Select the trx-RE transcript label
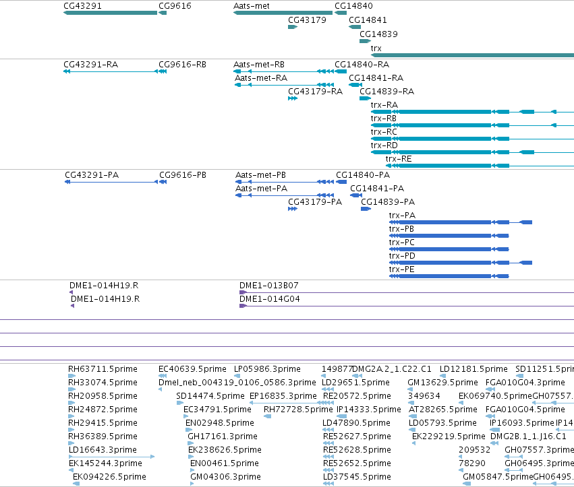This screenshot has height=487, width=574. click(x=398, y=160)
